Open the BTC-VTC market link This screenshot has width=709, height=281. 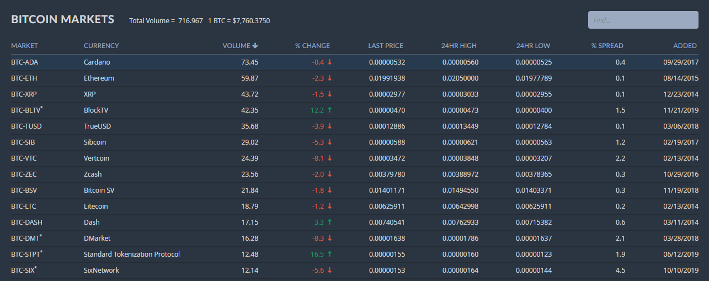tap(24, 158)
